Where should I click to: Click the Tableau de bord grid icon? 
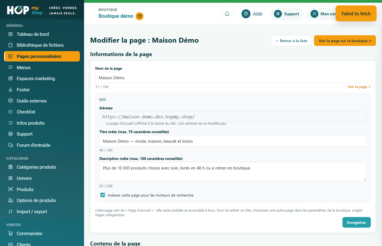pyautogui.click(x=11, y=34)
